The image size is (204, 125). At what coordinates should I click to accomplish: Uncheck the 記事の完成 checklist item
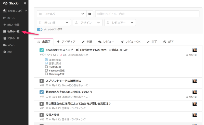46,63
